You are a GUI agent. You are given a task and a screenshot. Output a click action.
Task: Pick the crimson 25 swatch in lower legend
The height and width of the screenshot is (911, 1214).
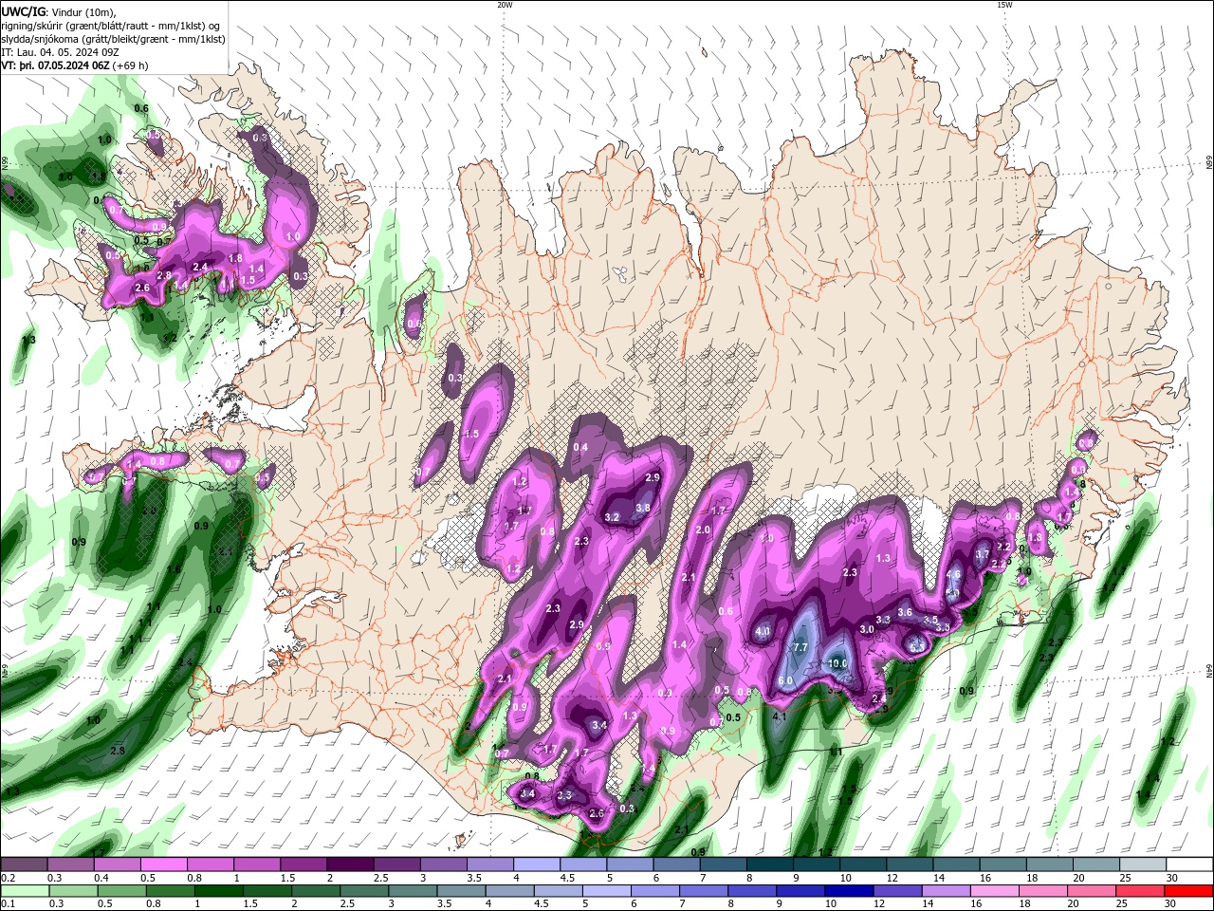pos(1140,891)
